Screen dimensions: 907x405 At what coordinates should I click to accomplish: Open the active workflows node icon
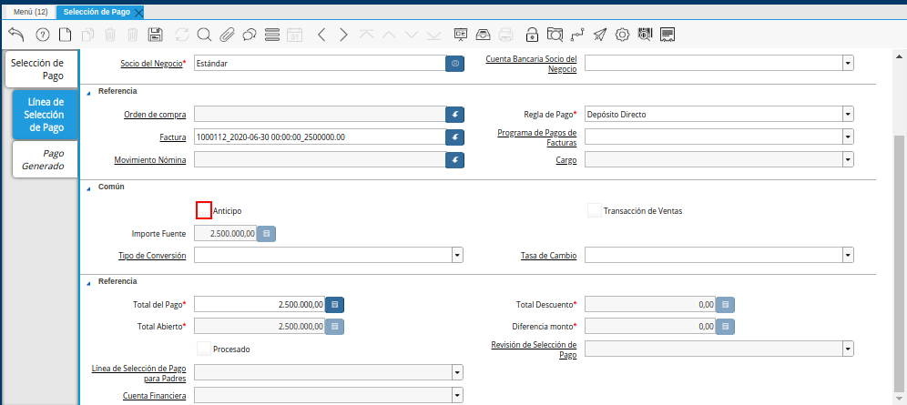(577, 35)
